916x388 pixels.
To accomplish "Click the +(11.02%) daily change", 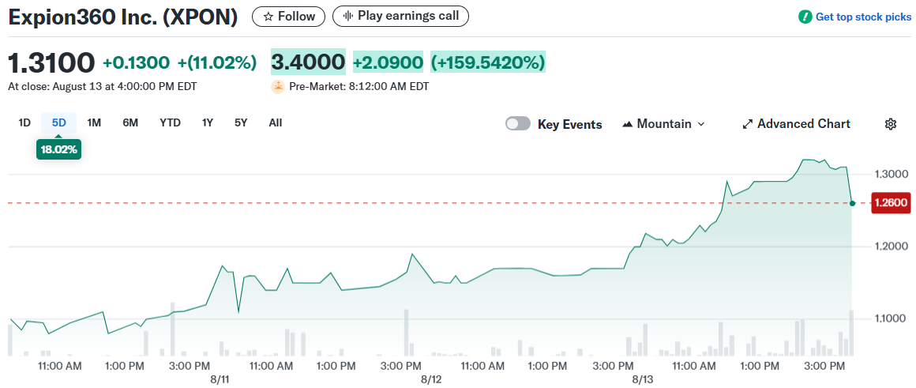I will click(x=217, y=62).
